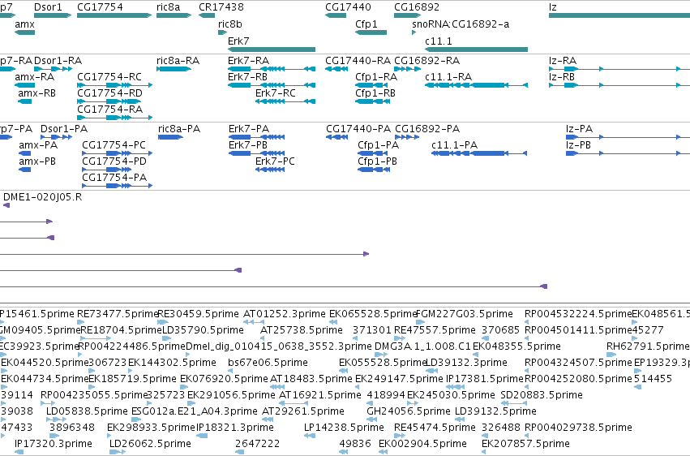Open the bs67e06.5prime EST label
The width and height of the screenshot is (690, 456).
coord(268,363)
